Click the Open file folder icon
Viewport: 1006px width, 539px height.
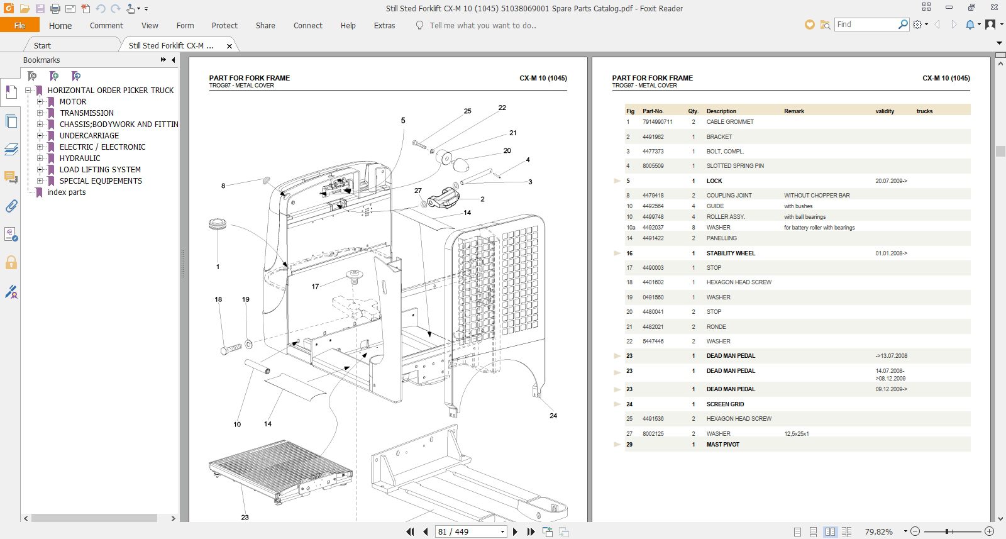point(25,9)
